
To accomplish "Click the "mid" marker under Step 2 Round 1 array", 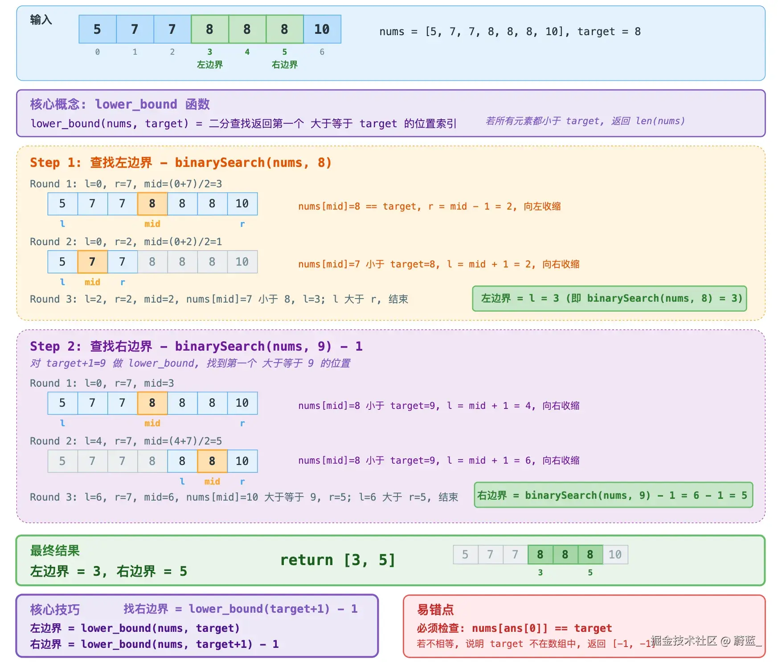I will [x=152, y=423].
